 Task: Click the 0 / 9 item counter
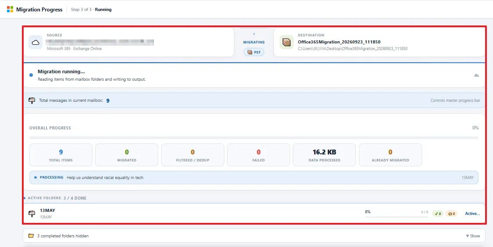click(x=425, y=212)
